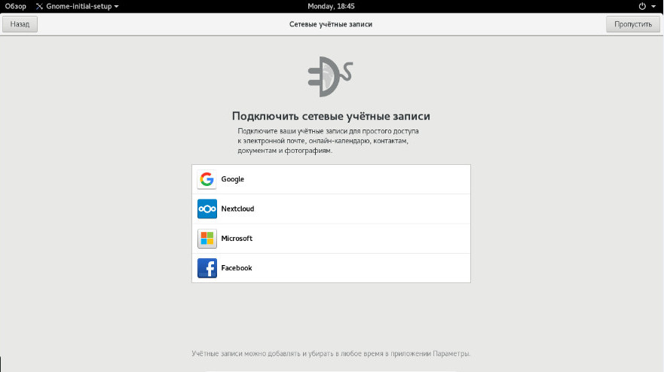Click the Microsoft logo icon
The width and height of the screenshot is (664, 372).
point(207,238)
